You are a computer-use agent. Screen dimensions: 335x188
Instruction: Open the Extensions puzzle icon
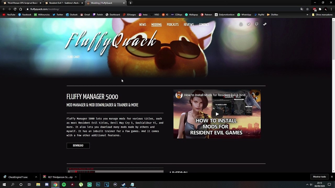point(320,9)
